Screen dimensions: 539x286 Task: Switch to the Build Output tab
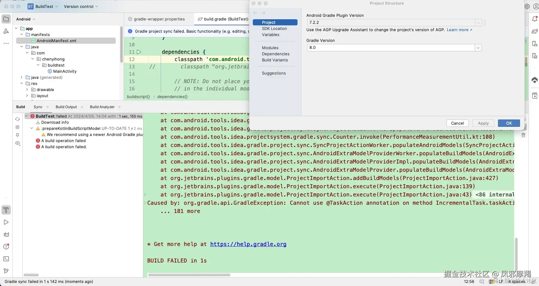pyautogui.click(x=66, y=107)
